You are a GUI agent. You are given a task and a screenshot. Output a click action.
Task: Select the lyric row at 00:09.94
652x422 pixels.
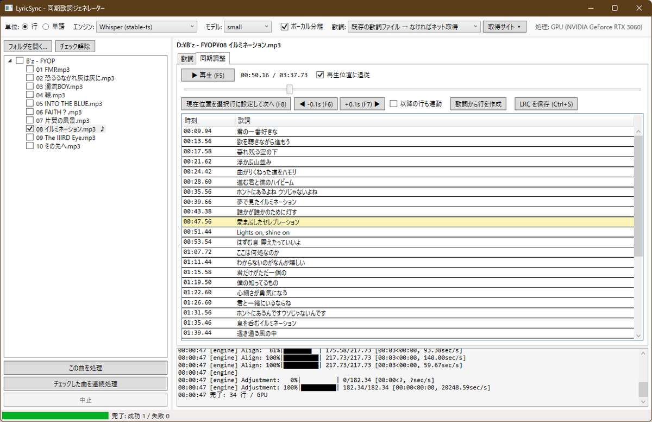[408, 131]
